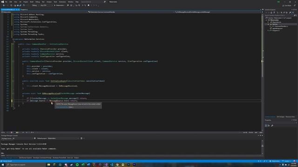Open the Debug configuration dropdown
This screenshot has width=298, height=167.
tap(35, 6)
